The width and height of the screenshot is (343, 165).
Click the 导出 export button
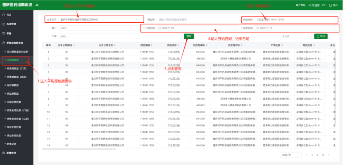pos(321,36)
